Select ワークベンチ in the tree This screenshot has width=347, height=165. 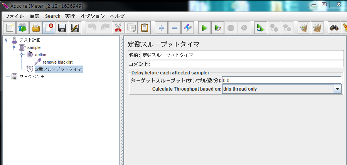click(x=32, y=77)
